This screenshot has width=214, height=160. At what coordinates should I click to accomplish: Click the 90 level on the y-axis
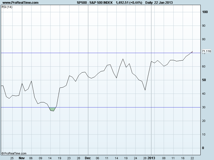pos(204,26)
